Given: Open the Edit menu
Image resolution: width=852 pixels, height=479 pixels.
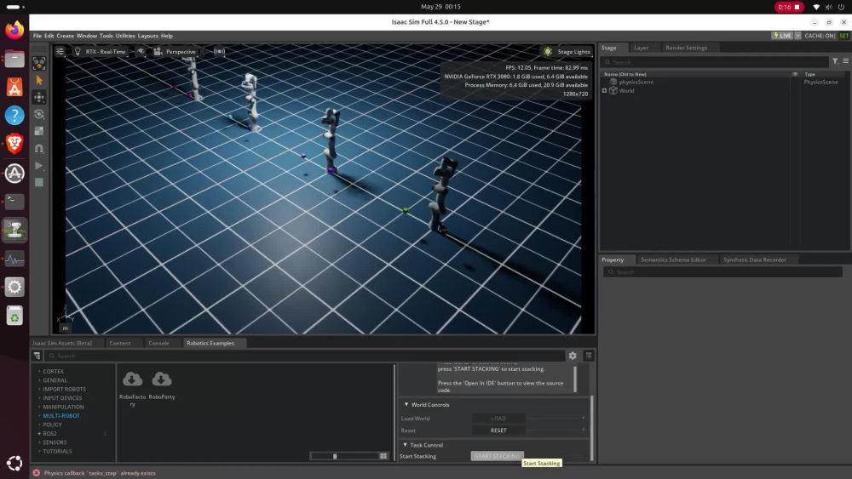Looking at the screenshot, I should 49,36.
